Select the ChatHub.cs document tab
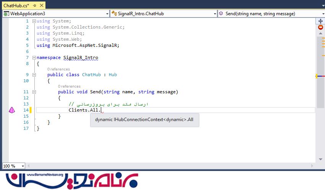This screenshot has height=190, width=325. pyautogui.click(x=16, y=5)
